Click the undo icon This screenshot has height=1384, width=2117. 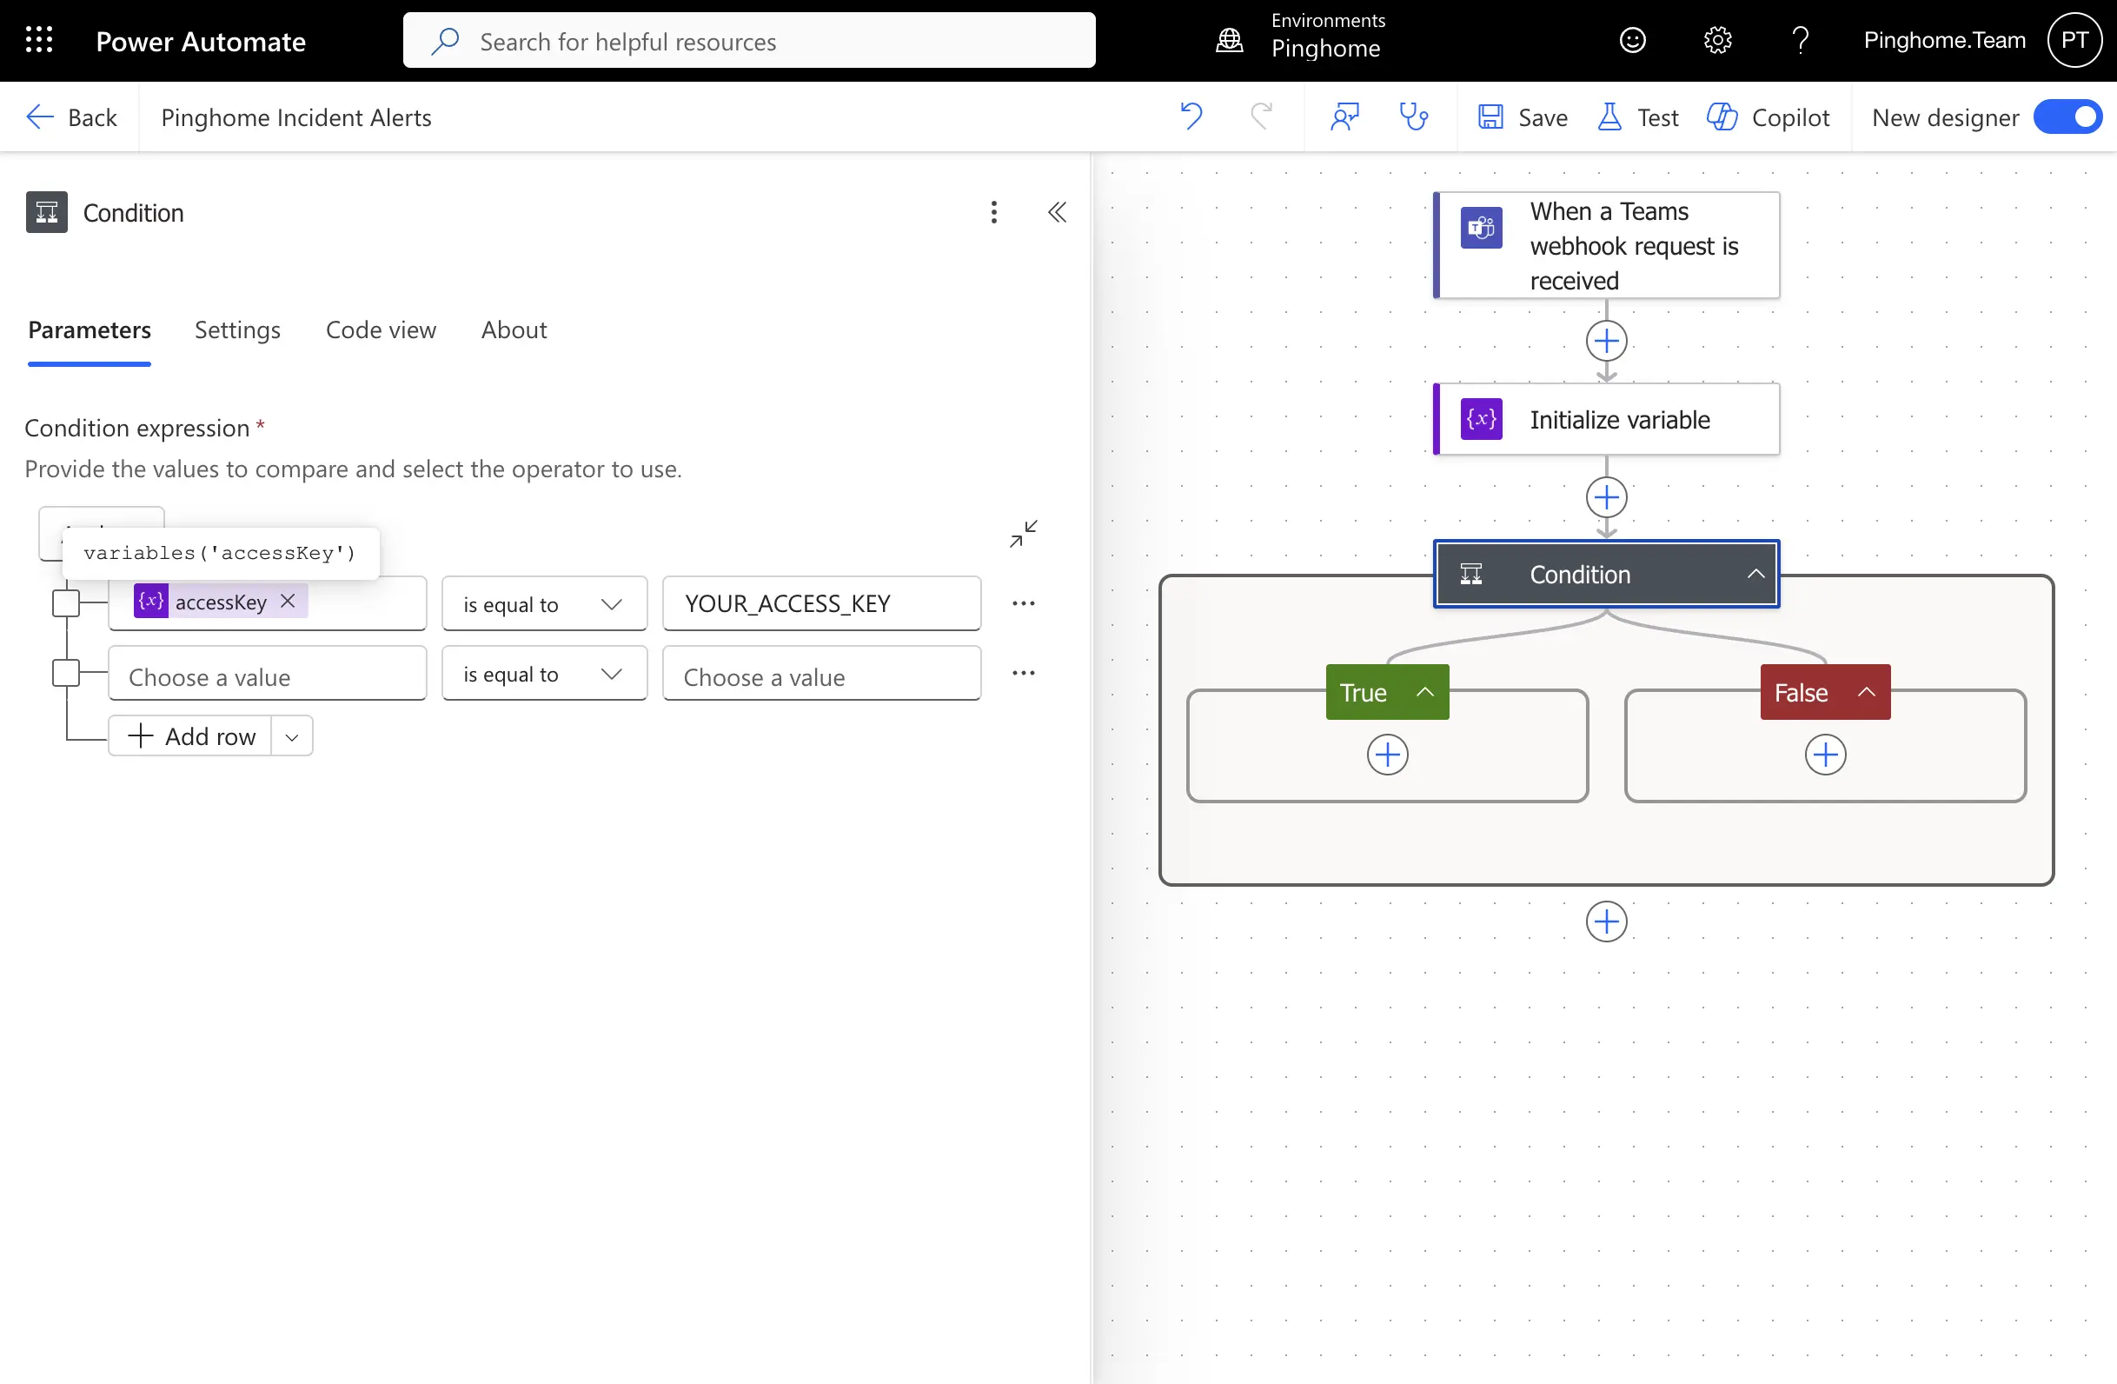[1192, 116]
